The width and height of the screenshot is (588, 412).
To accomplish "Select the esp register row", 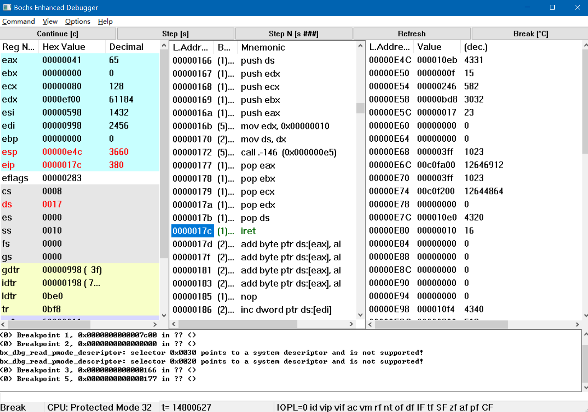I will (x=80, y=152).
